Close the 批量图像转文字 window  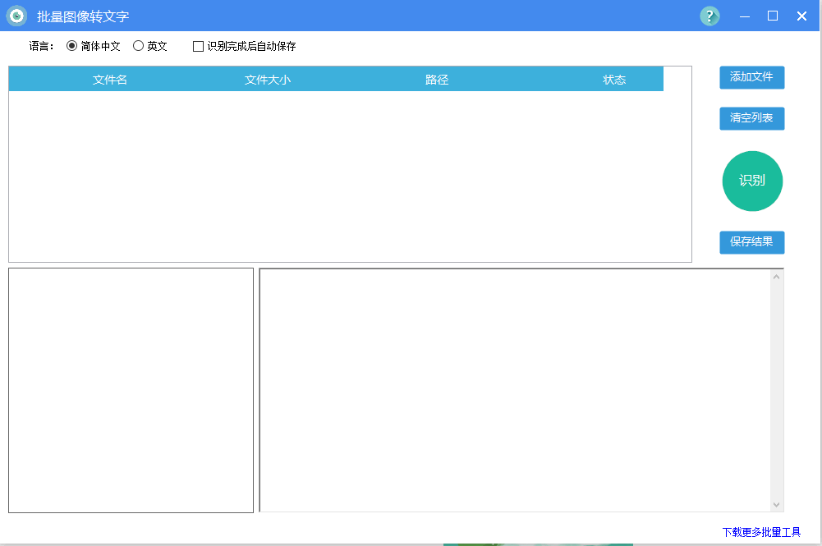pos(801,16)
